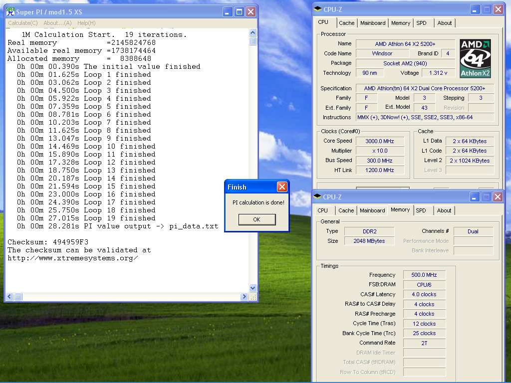Click the Level 2 cache value 2 x 1024 KBytes
The height and width of the screenshot is (383, 511).
click(x=470, y=161)
